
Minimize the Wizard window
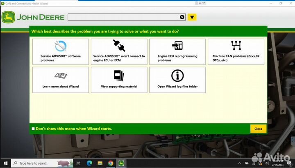pyautogui.click(x=271, y=3)
